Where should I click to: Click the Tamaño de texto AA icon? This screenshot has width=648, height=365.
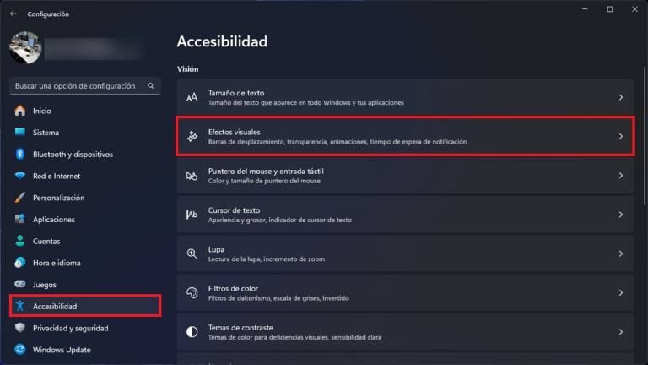[192, 97]
